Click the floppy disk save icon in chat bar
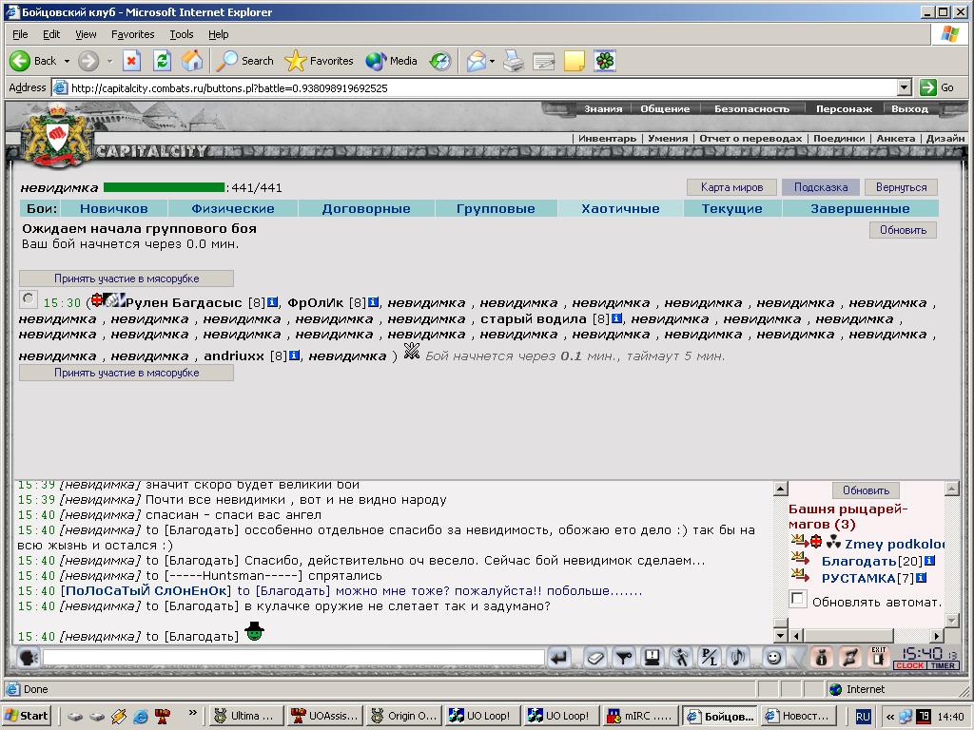The width and height of the screenshot is (974, 730). click(x=652, y=657)
